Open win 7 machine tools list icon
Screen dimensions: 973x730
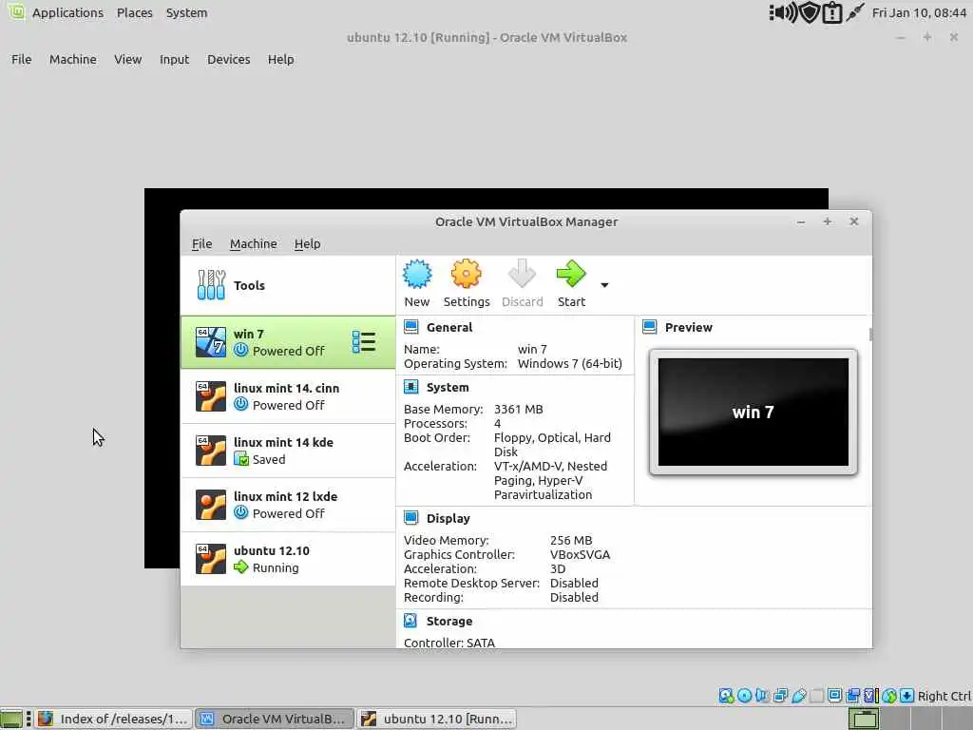(364, 342)
